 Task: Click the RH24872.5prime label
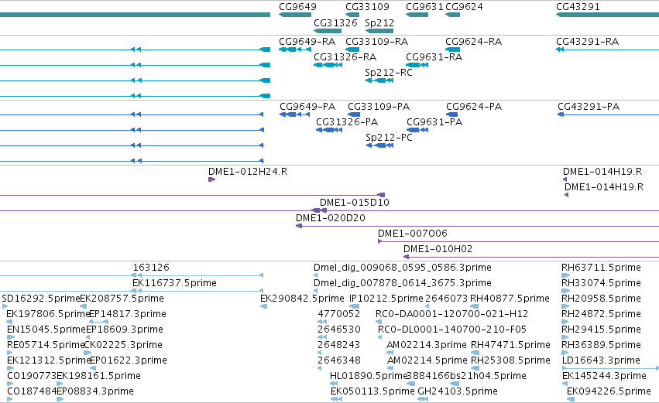tap(602, 314)
